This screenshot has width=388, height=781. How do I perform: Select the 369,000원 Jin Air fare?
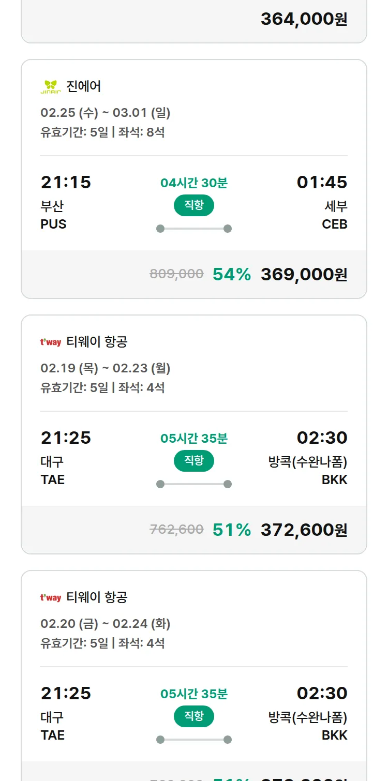pyautogui.click(x=304, y=274)
